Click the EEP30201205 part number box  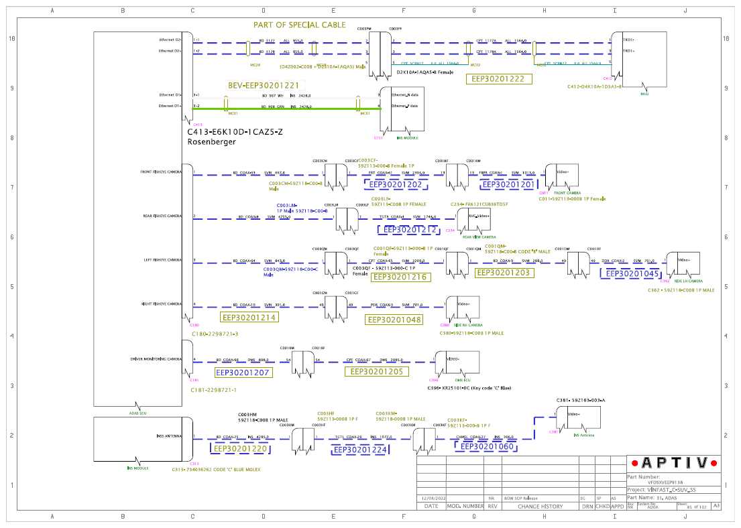point(377,372)
